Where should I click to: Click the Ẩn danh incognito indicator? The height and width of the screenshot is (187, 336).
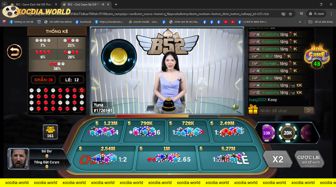[x=317, y=14]
